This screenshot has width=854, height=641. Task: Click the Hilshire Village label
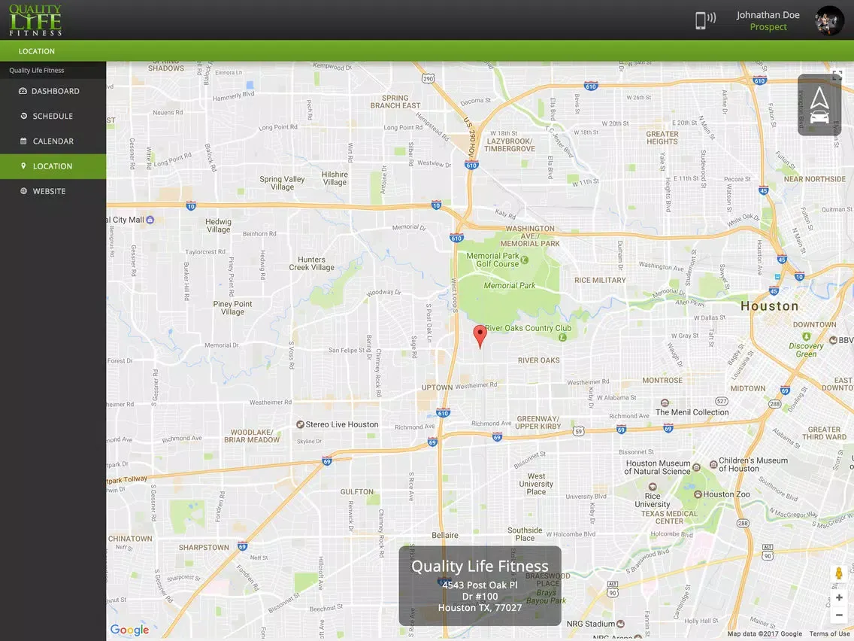(335, 178)
